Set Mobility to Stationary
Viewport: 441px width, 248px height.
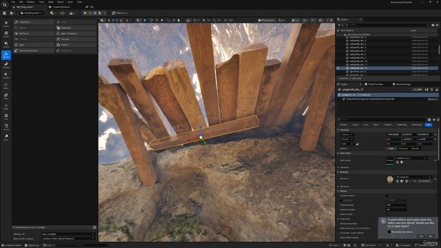coord(403,149)
